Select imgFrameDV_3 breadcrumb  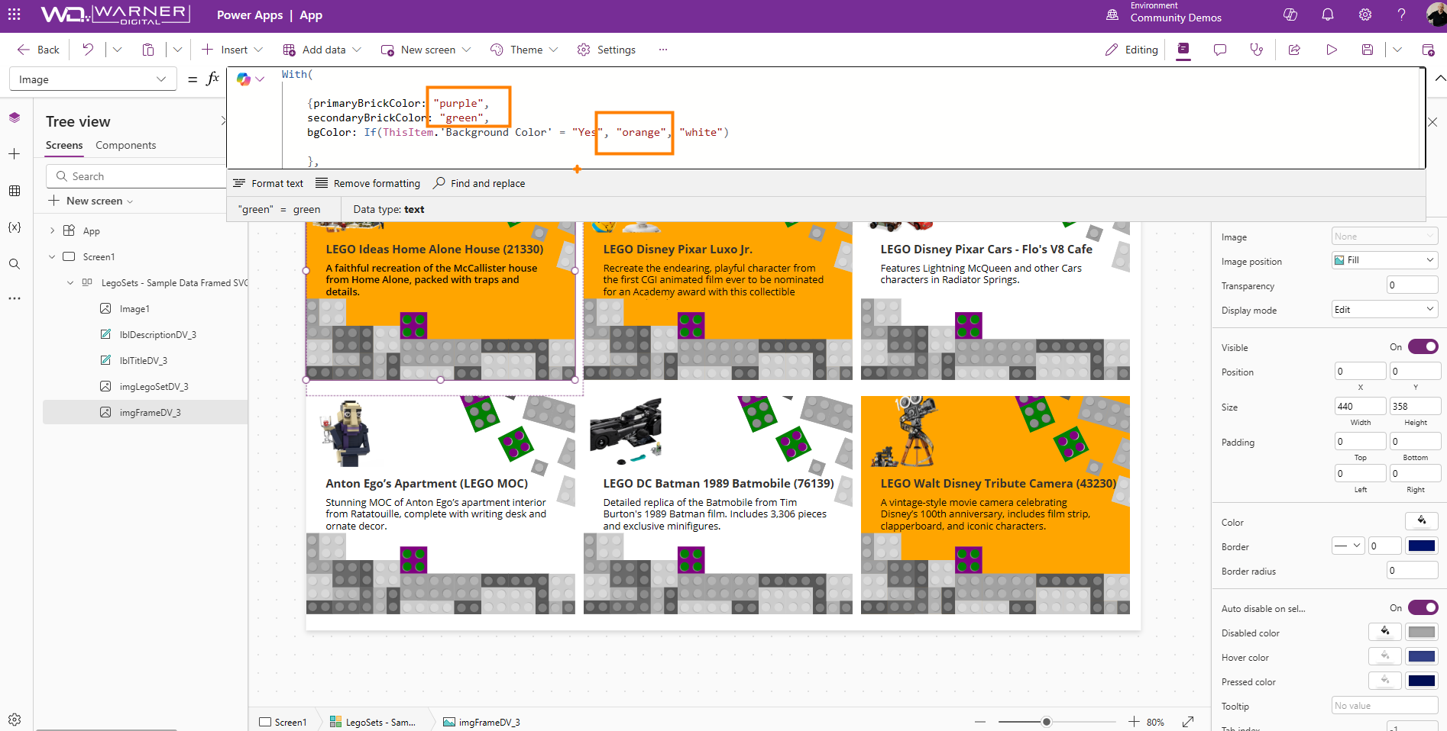click(481, 722)
